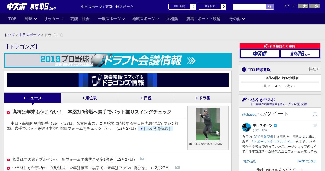Switch to the 順位表 tab
Image resolution: width=325 pixels, height=171 pixels.
[x=90, y=98]
